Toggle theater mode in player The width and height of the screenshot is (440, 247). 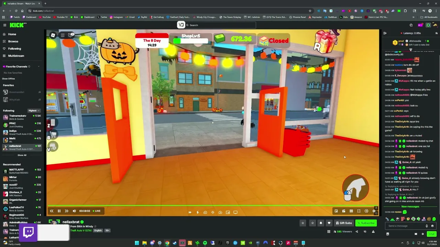point(351,211)
